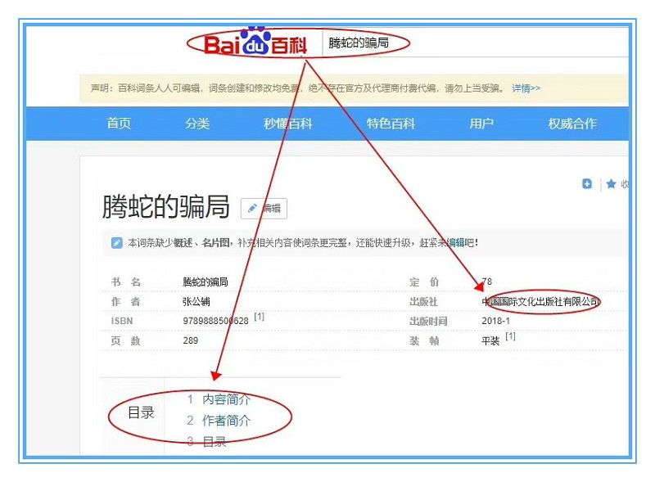Jump to section 3 目录 in the contents
The width and height of the screenshot is (655, 482).
click(x=214, y=442)
